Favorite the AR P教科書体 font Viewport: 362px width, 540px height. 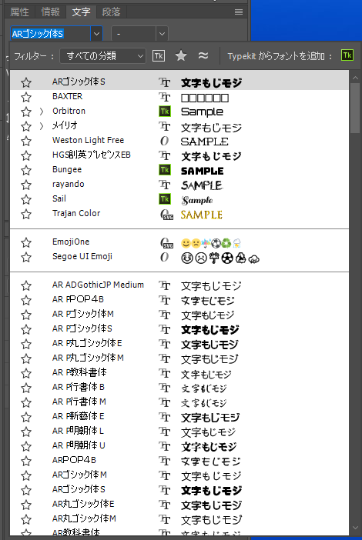pos(26,373)
